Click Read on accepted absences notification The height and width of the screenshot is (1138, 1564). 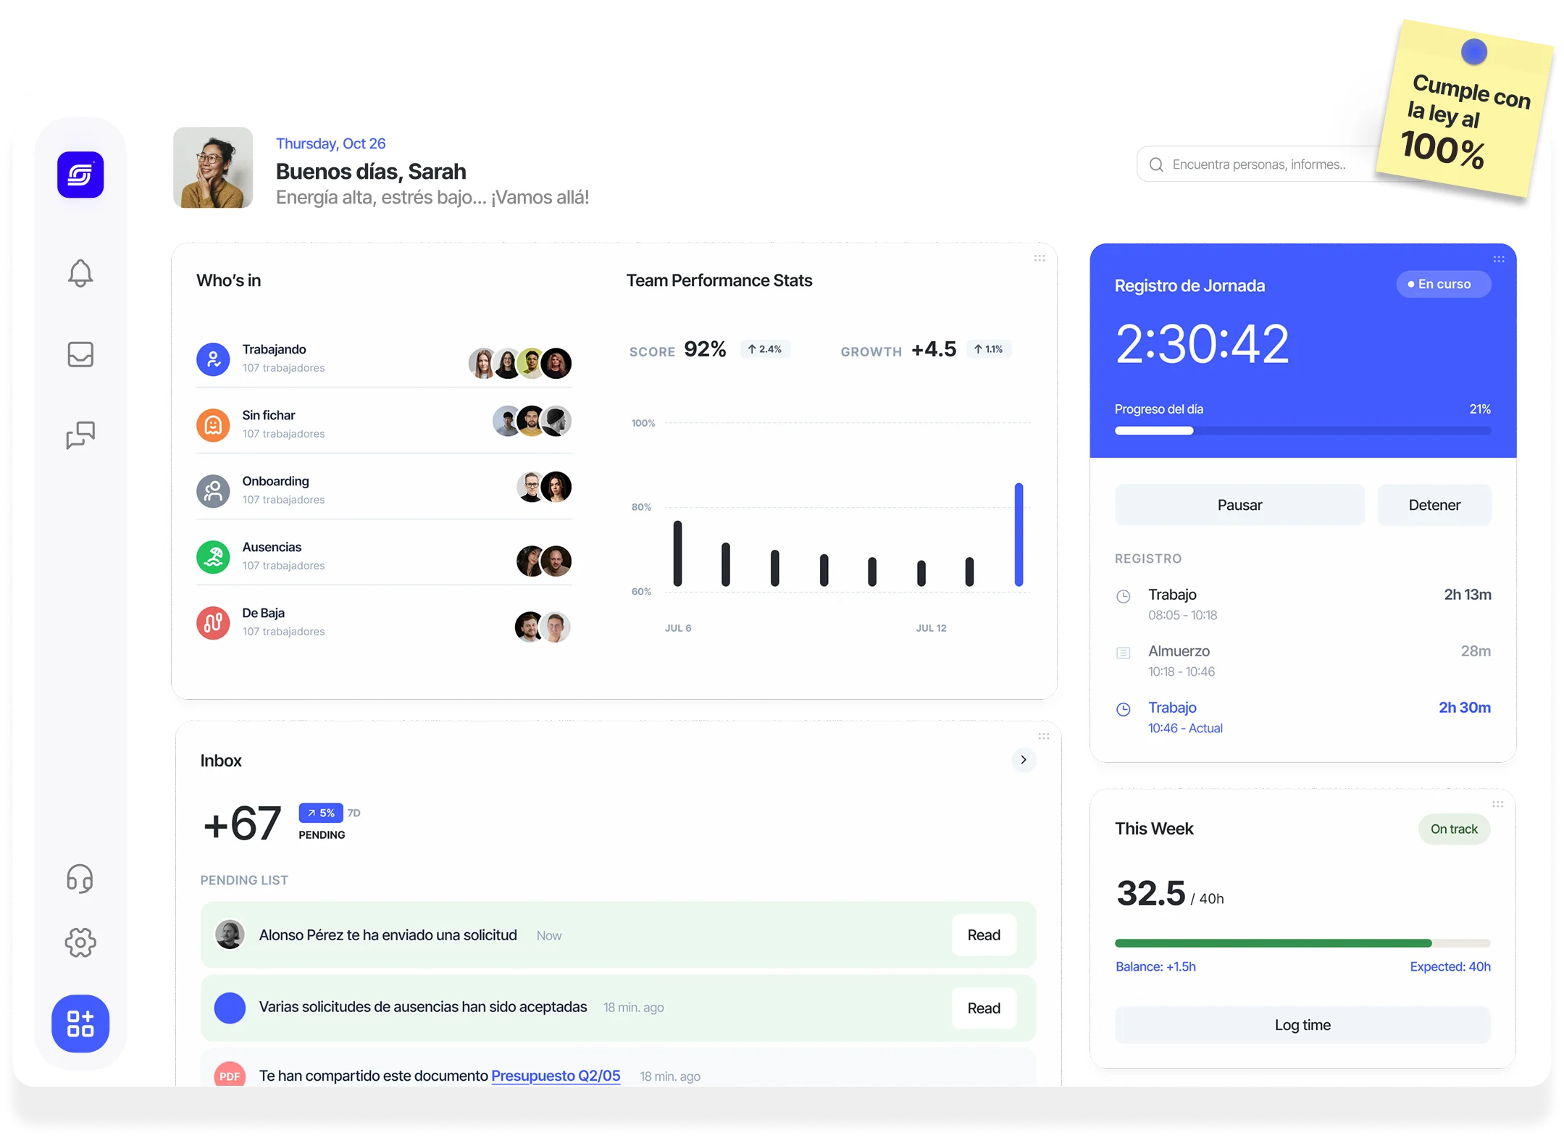pos(984,1008)
